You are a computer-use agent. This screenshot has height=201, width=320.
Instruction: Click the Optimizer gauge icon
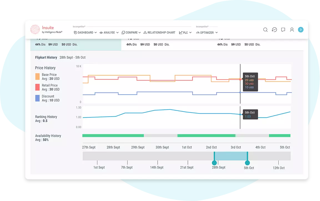(x=198, y=33)
